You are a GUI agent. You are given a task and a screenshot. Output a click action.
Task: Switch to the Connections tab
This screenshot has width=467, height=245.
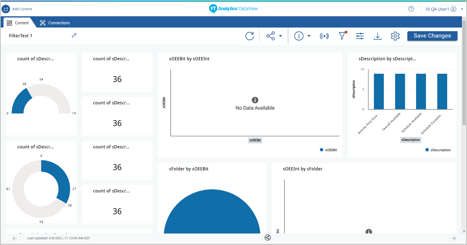(x=55, y=23)
